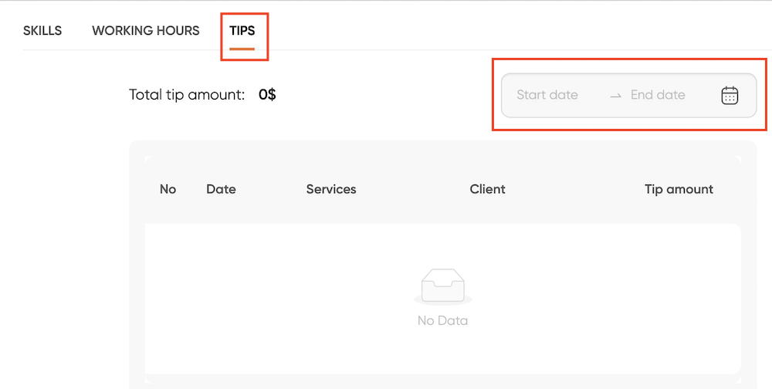The width and height of the screenshot is (772, 389).
Task: Sort by the No column header
Action: (x=168, y=189)
